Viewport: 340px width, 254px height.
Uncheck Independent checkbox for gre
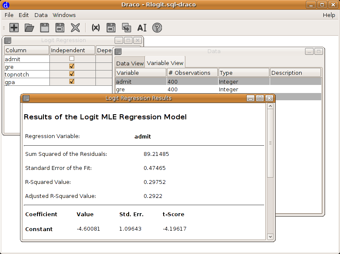pos(72,66)
